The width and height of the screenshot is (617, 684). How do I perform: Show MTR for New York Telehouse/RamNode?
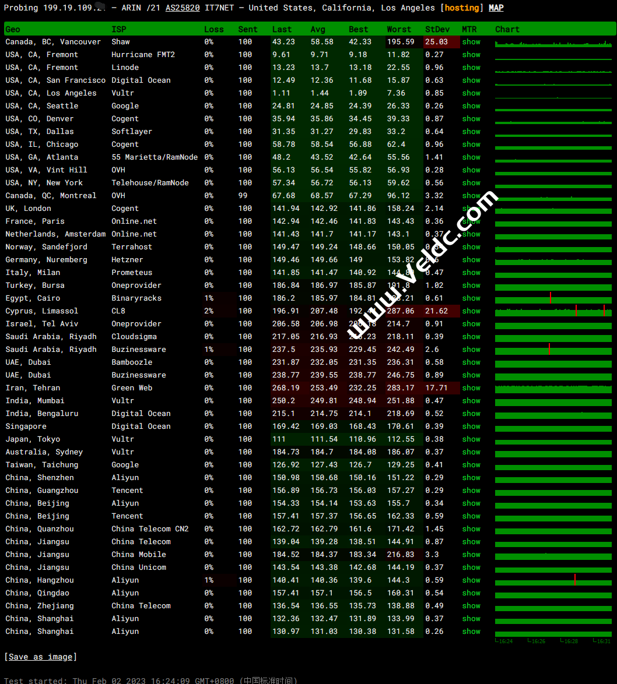tap(471, 183)
